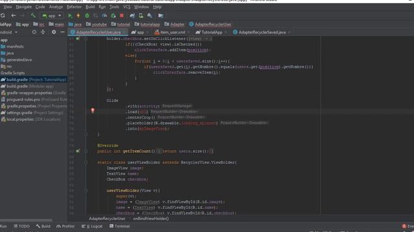This screenshot has width=414, height=232.
Task: Open the Logcat tool window
Action: pos(92,226)
